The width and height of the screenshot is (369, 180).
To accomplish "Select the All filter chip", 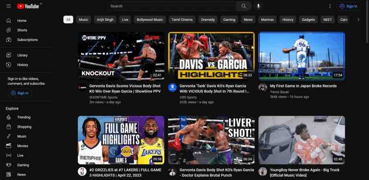I will click(x=68, y=20).
